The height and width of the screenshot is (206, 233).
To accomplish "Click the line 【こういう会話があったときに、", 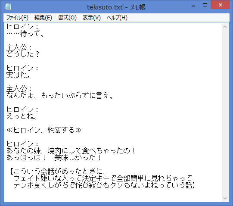I will 58,172.
